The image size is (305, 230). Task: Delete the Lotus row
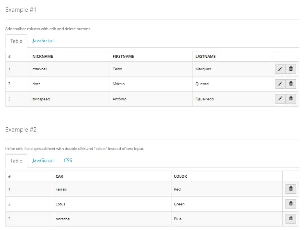(291, 204)
